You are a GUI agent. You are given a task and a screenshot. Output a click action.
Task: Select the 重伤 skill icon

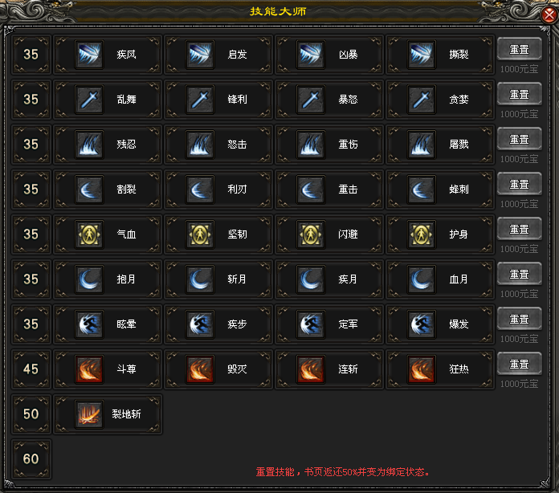(311, 145)
